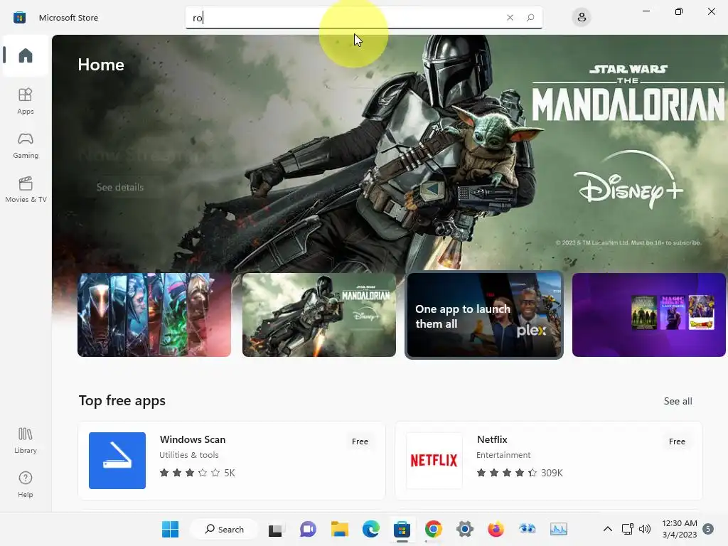
Task: Select the Mandalorian carousel thumbnail
Action: coord(319,315)
